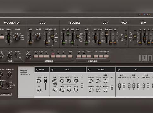The width and height of the screenshot is (153, 113).
Task: Click the Reverb MIX slider handle
Action: coord(112,88)
